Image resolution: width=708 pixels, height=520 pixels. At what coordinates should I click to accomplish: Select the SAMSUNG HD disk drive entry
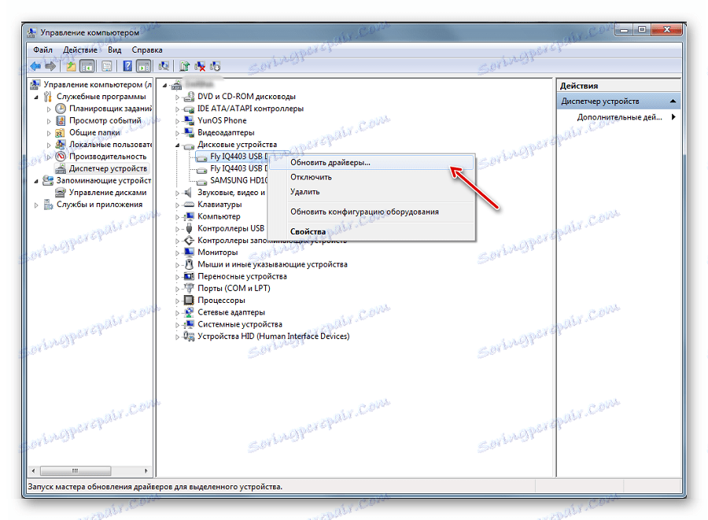click(x=238, y=180)
